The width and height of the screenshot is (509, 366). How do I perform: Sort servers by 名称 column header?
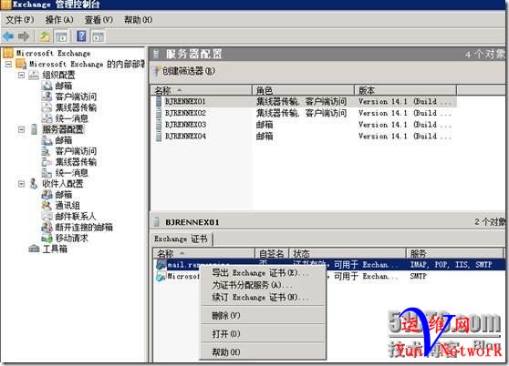tap(202, 90)
